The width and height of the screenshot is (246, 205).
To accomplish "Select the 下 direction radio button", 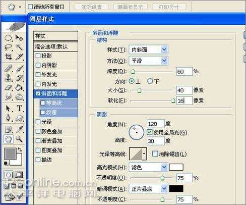I will pos(150,81).
